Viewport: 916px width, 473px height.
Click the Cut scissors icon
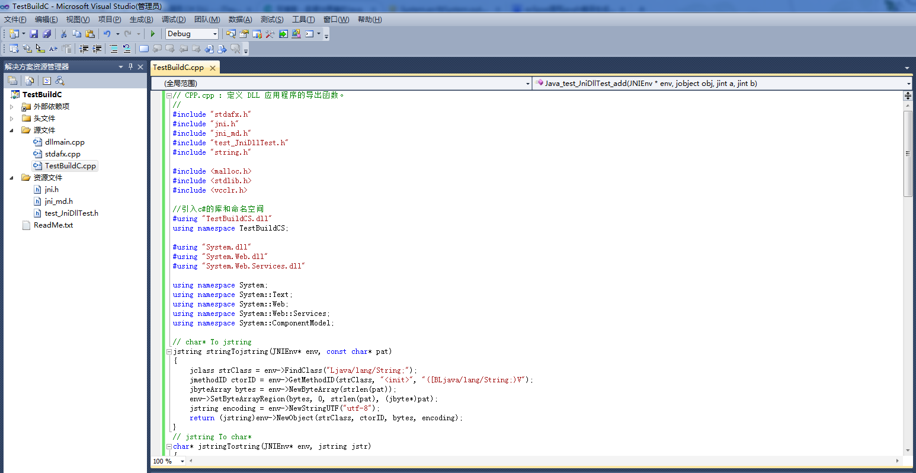tap(63, 34)
